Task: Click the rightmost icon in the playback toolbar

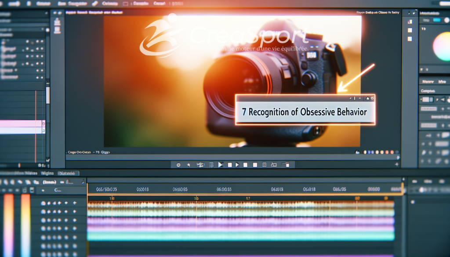Action: point(286,165)
